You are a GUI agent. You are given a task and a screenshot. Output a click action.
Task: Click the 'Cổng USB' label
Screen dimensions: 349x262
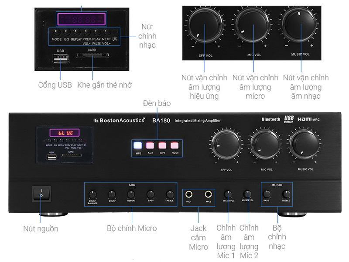coord(55,85)
